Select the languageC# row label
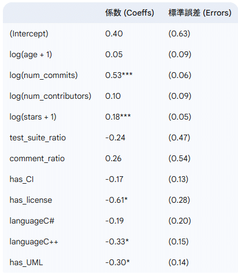 point(32,221)
